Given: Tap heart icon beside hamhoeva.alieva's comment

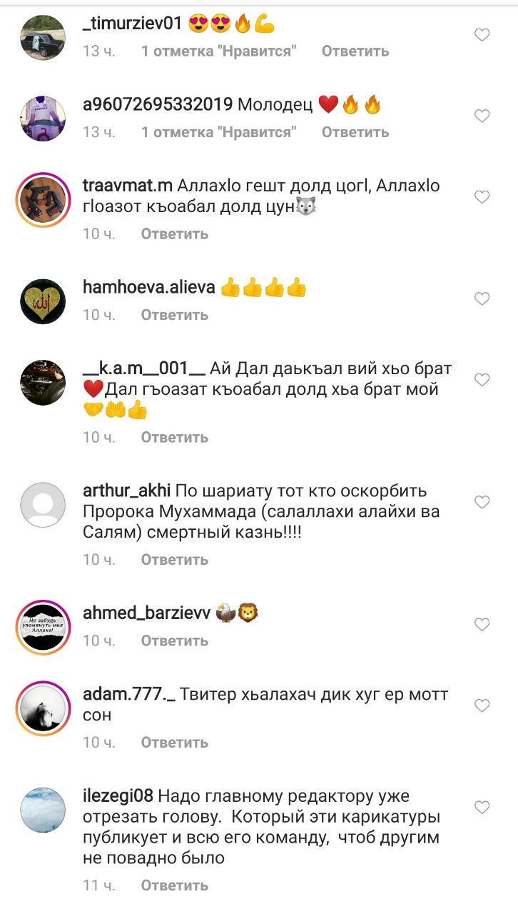Looking at the screenshot, I should click(482, 298).
